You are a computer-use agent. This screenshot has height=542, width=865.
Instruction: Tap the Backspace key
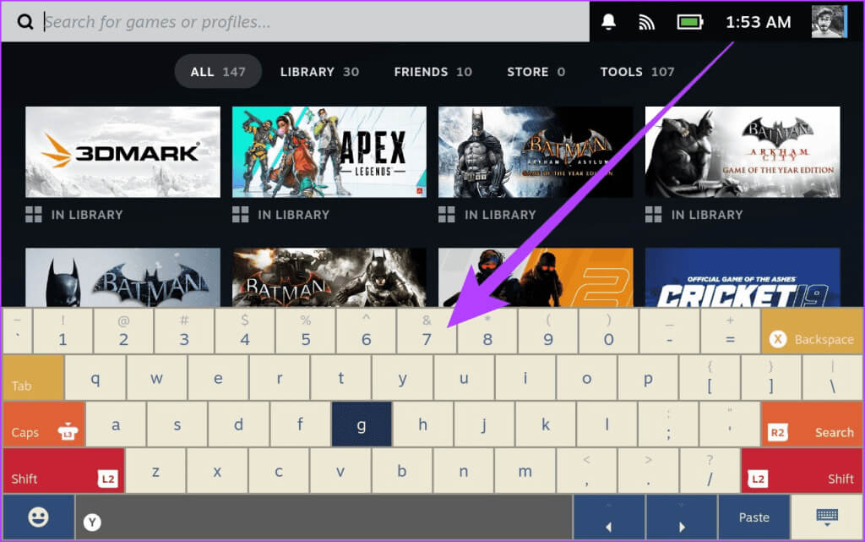pos(812,331)
